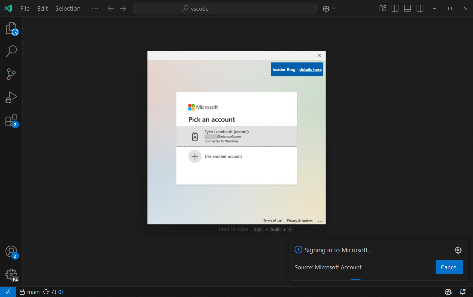Expand the options menu in the sign-in dialog footer
Viewport: 473px width, 297px height.
[320, 221]
